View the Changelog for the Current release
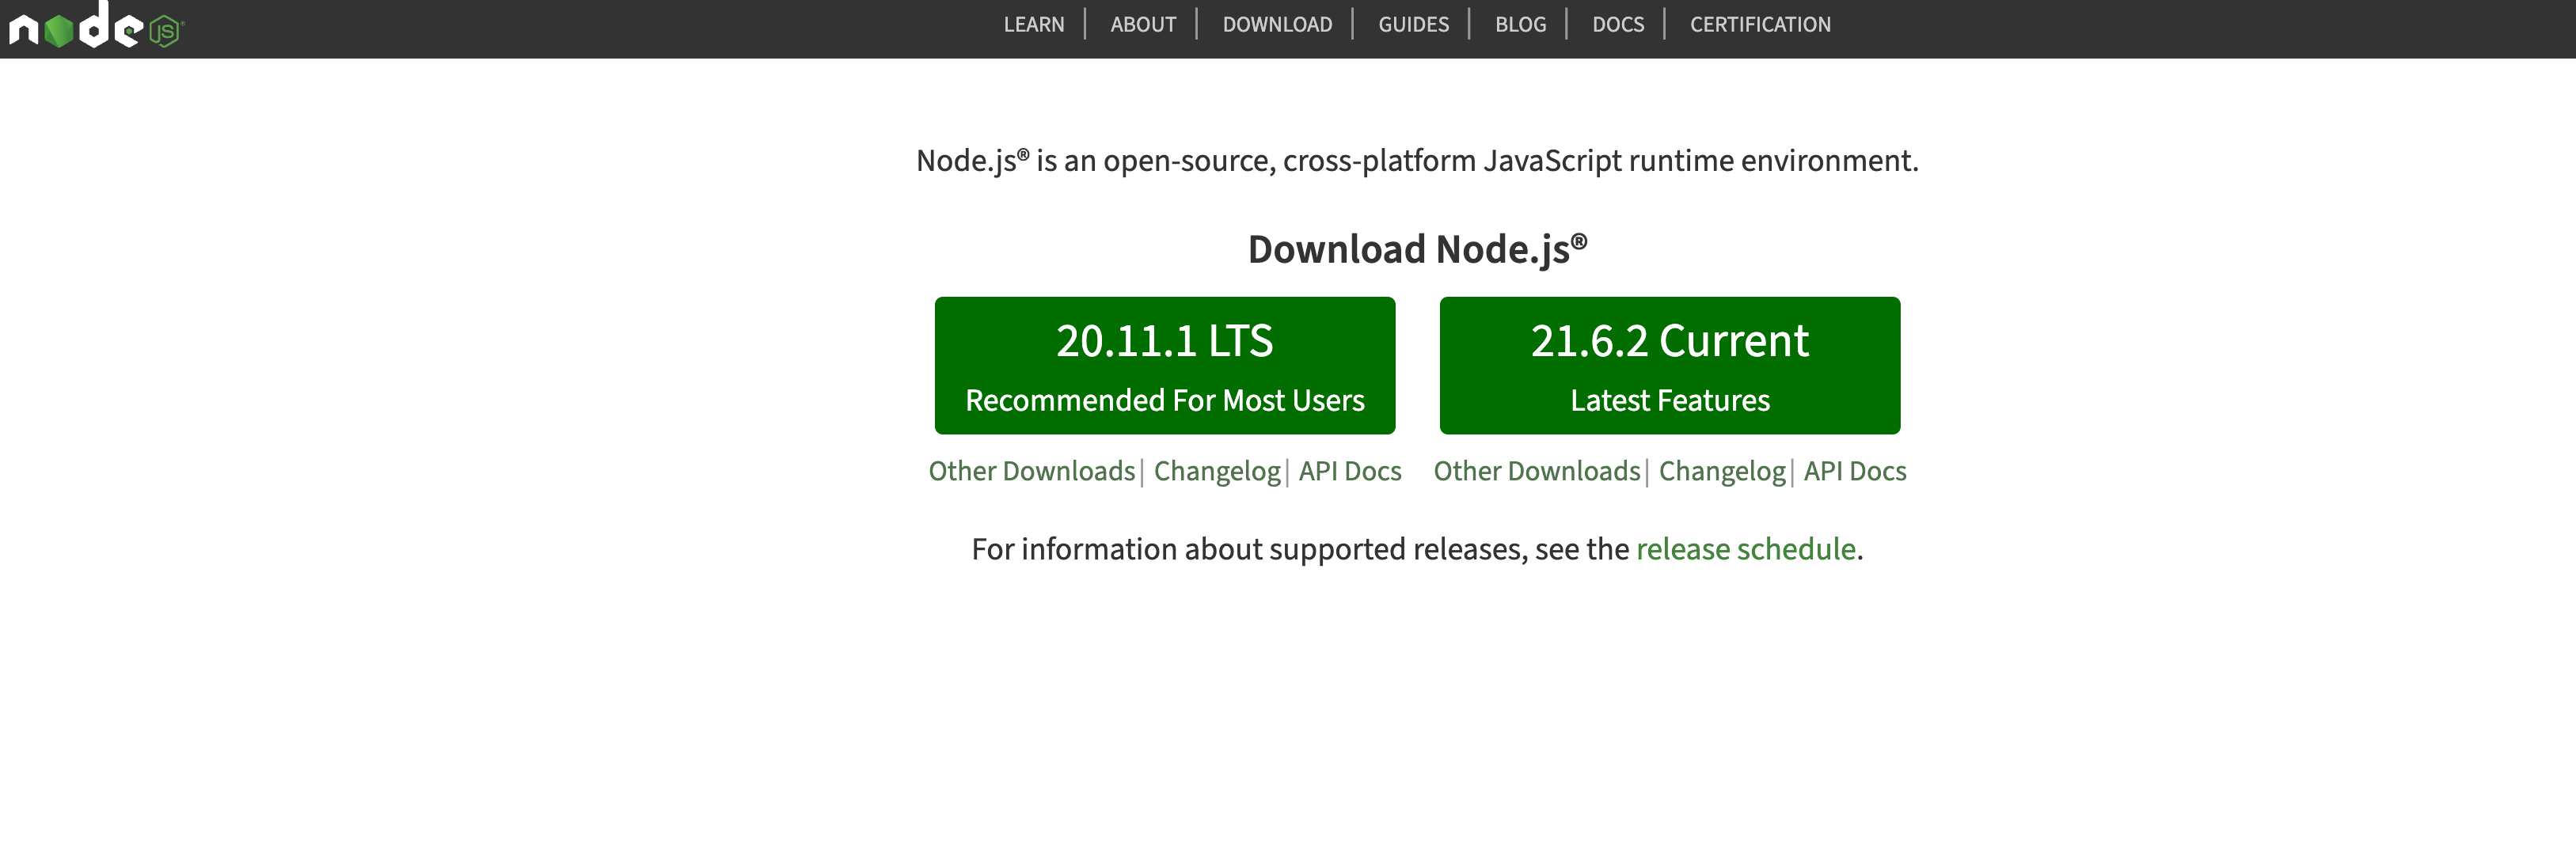2576x861 pixels. point(1721,471)
